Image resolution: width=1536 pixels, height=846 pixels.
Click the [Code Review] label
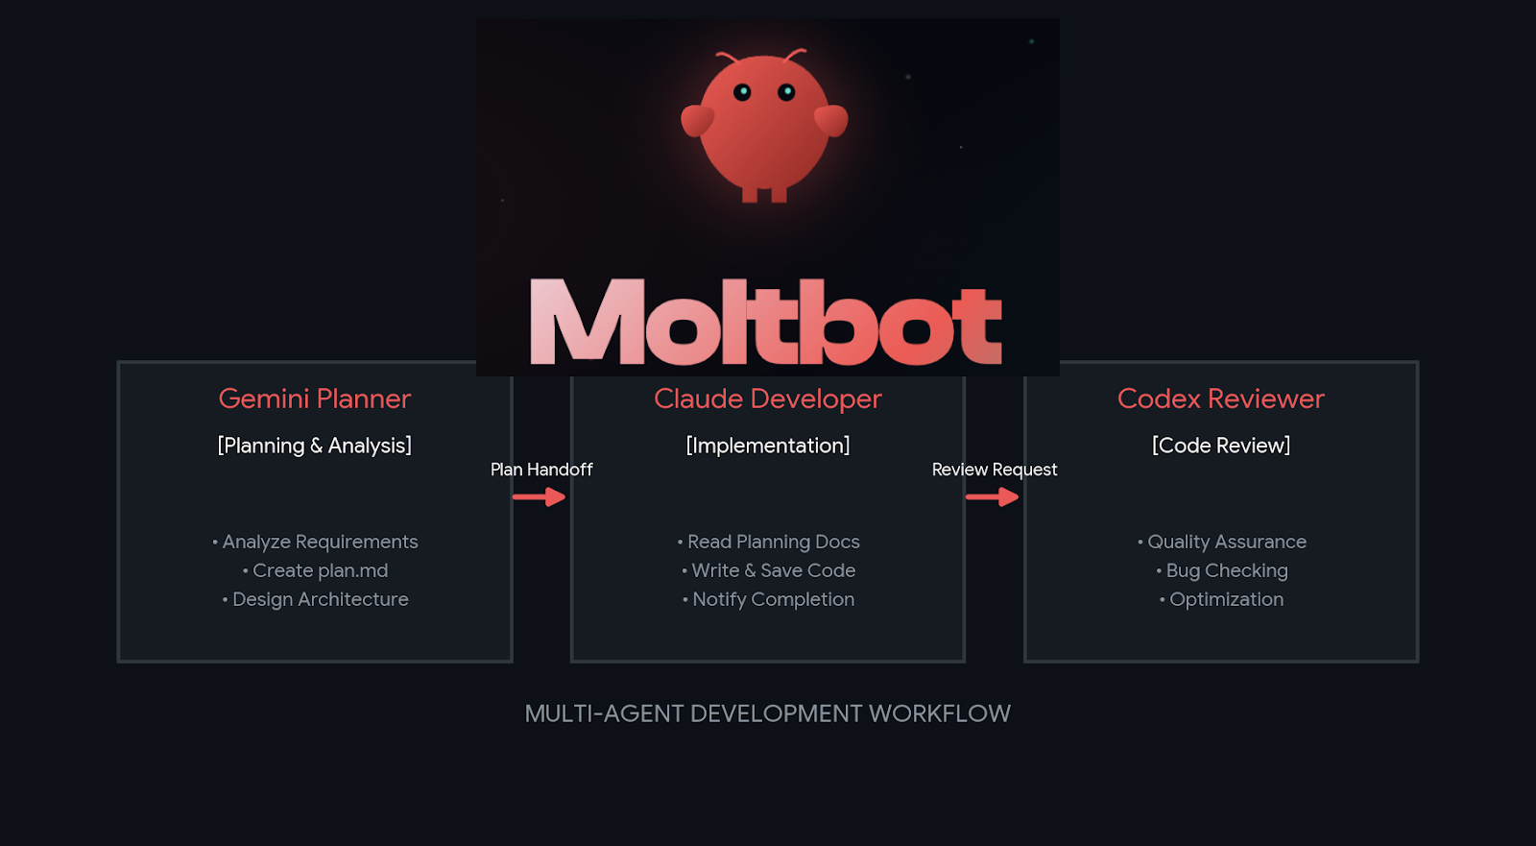coord(1221,446)
